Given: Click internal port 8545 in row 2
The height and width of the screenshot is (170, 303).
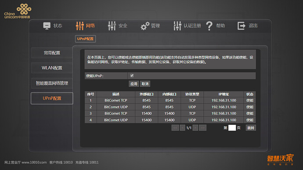Looking at the screenshot, I should [169, 107].
